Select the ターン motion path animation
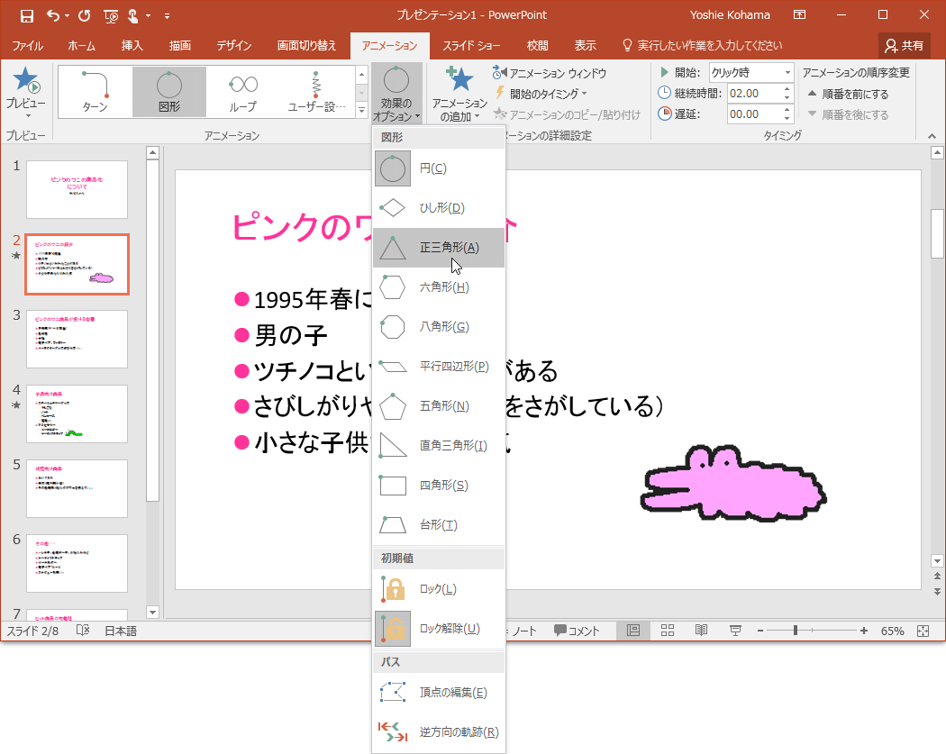Viewport: 946px width, 754px height. tap(96, 92)
